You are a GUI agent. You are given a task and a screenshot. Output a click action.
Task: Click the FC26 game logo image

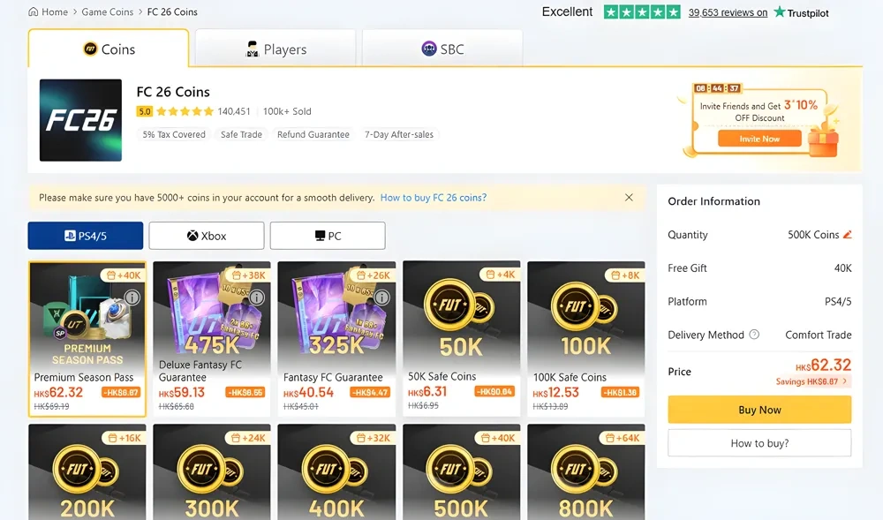click(x=80, y=120)
